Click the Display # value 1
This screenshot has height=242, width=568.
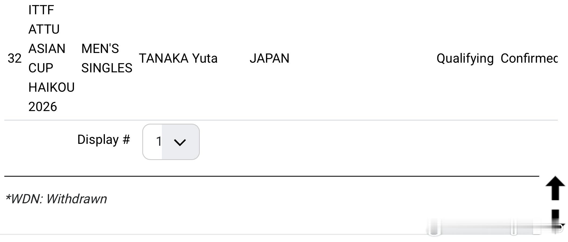coord(158,141)
